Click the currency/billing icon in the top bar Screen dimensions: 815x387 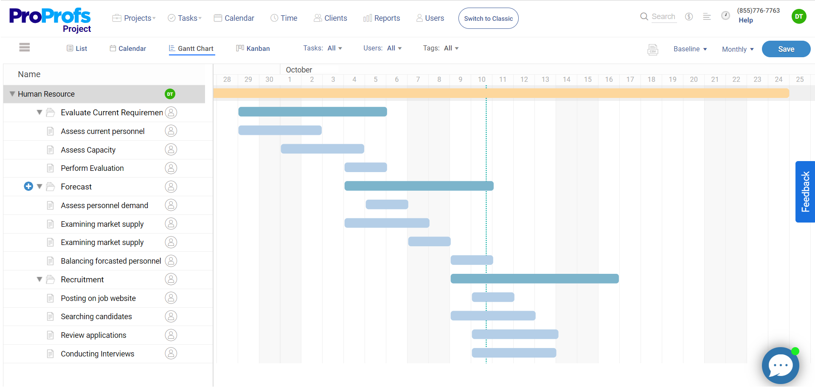pos(689,17)
